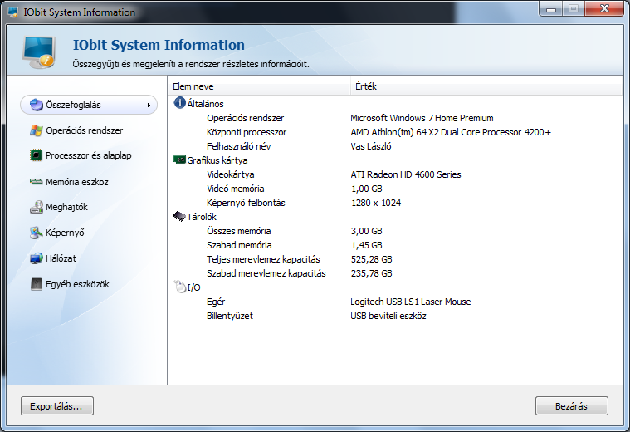Click the network monitor icon beside Hálózat
This screenshot has width=630, height=432.
pos(37,258)
